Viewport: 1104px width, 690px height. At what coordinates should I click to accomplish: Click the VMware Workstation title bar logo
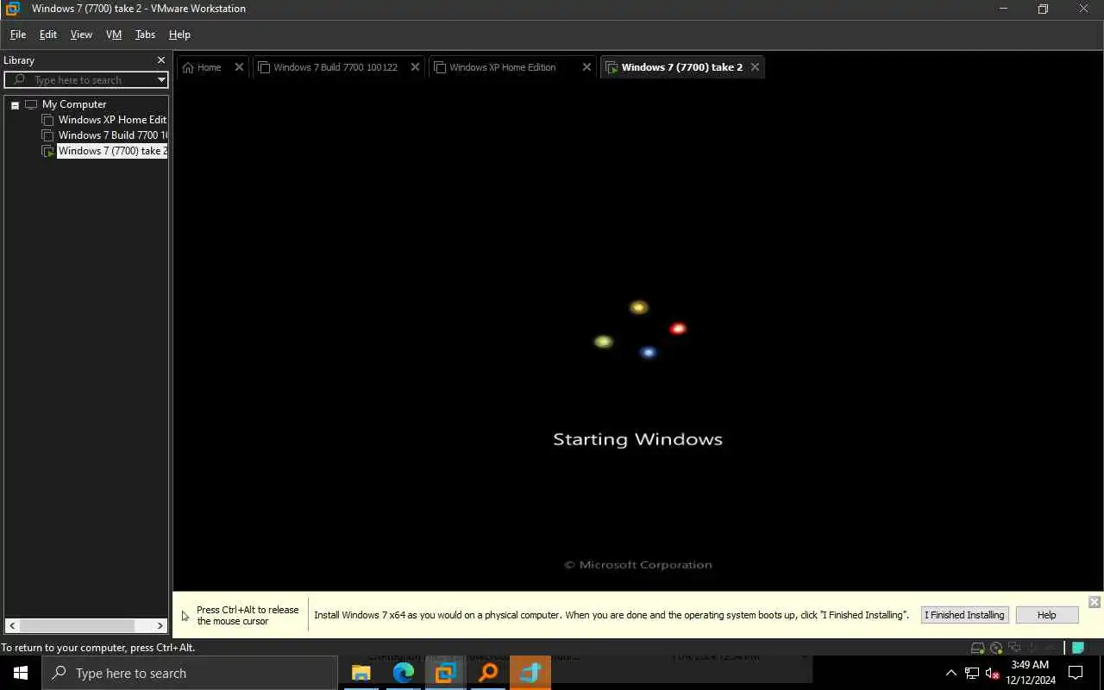pyautogui.click(x=12, y=9)
